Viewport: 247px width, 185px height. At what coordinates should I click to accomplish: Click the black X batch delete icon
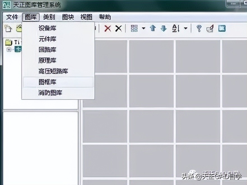click(x=118, y=28)
